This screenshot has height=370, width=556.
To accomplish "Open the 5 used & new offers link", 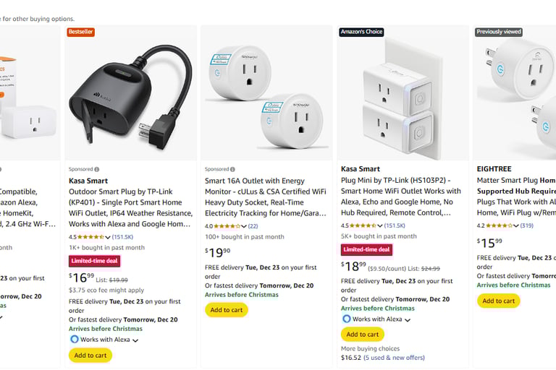I will pos(394,357).
